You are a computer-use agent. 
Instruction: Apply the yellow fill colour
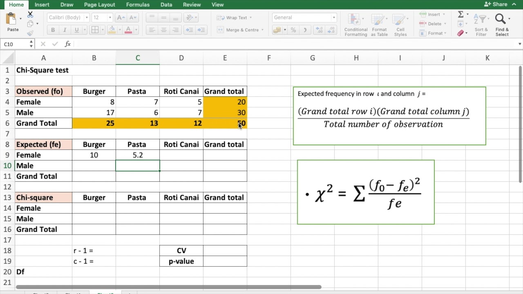tap(112, 30)
